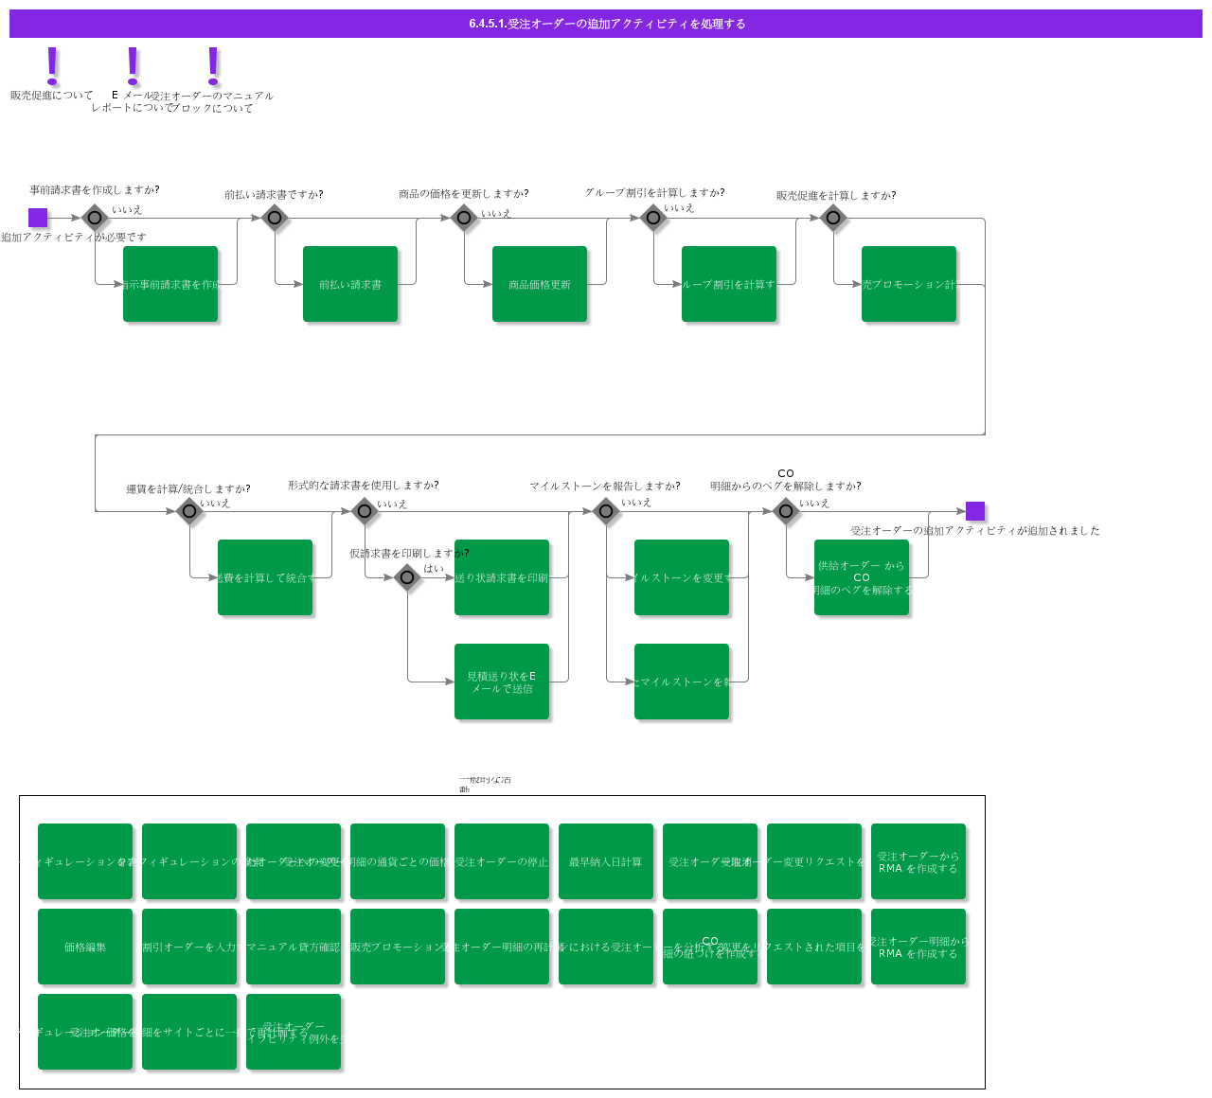Open the 価格編集 activity box
Image resolution: width=1212 pixels, height=1098 pixels.
pyautogui.click(x=85, y=947)
